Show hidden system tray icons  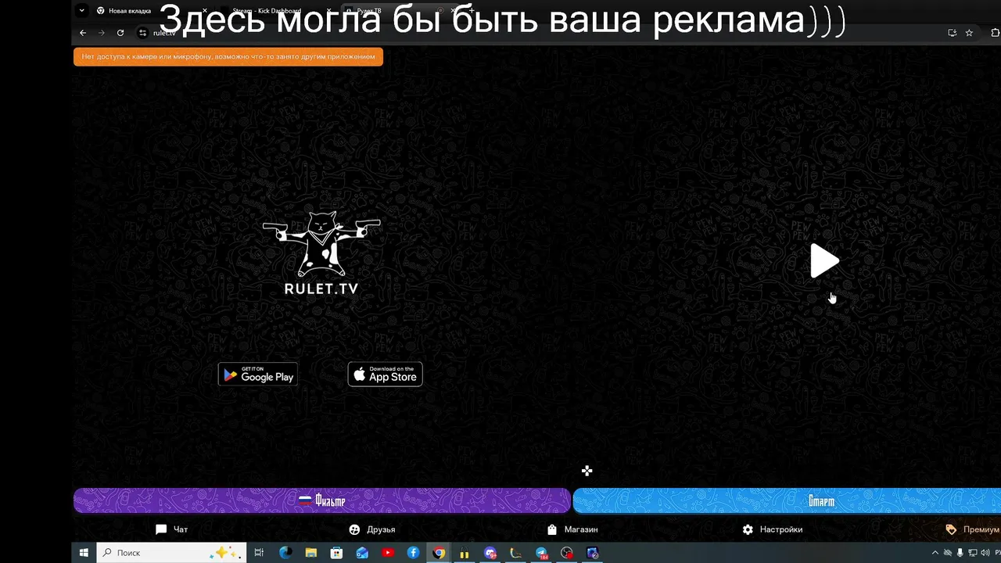click(x=935, y=553)
